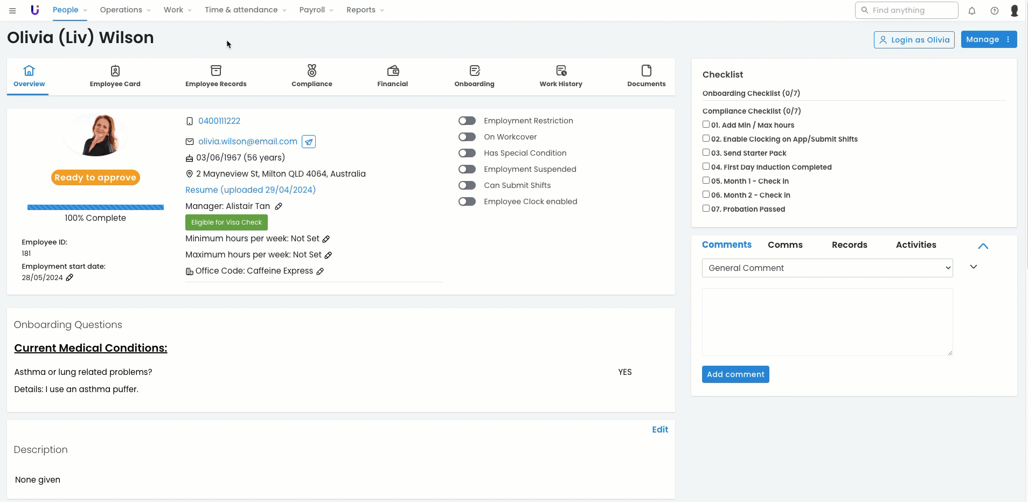Image resolution: width=1028 pixels, height=502 pixels.
Task: Open the hamburger menu icon
Action: [x=12, y=10]
